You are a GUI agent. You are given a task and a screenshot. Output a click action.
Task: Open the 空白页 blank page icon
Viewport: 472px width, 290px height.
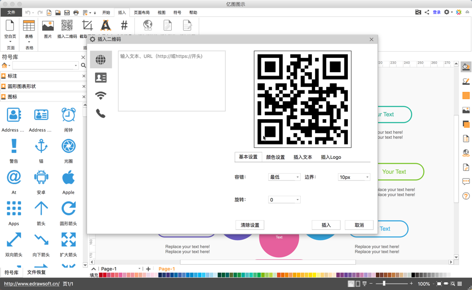pos(10,26)
